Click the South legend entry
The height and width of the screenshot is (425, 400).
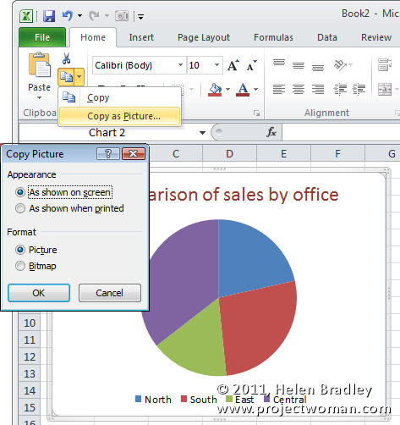pyautogui.click(x=199, y=400)
